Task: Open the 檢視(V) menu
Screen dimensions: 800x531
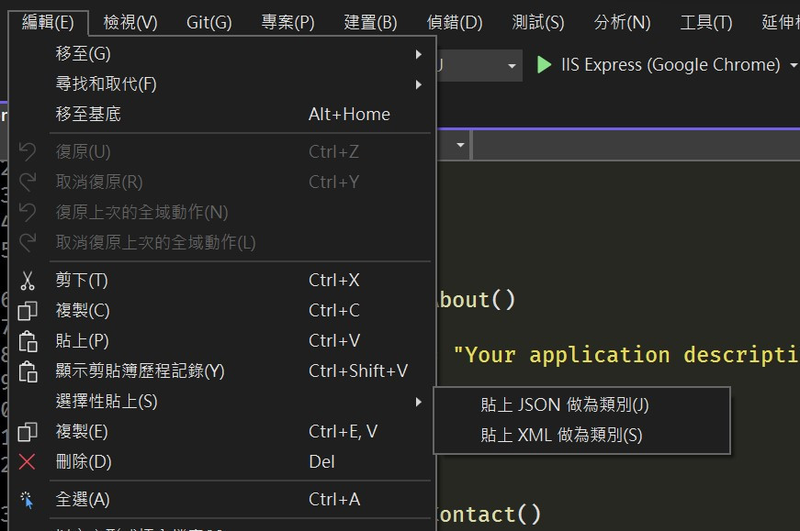Action: click(130, 22)
